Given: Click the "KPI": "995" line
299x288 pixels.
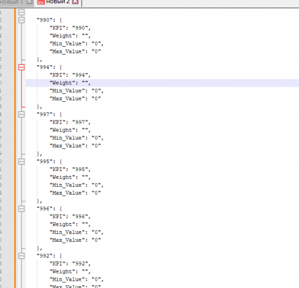Looking at the screenshot, I should point(70,169).
